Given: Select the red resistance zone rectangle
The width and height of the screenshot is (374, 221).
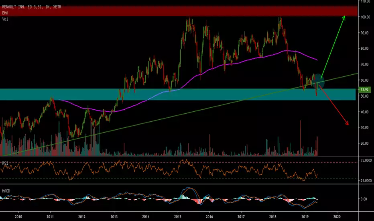Looking at the screenshot, I should [x=179, y=11].
